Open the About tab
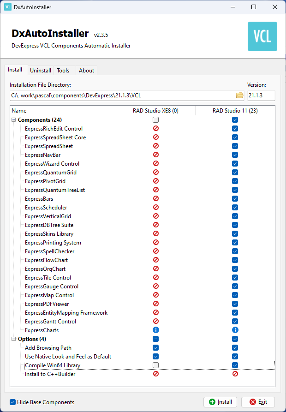286x412 pixels. click(x=86, y=71)
